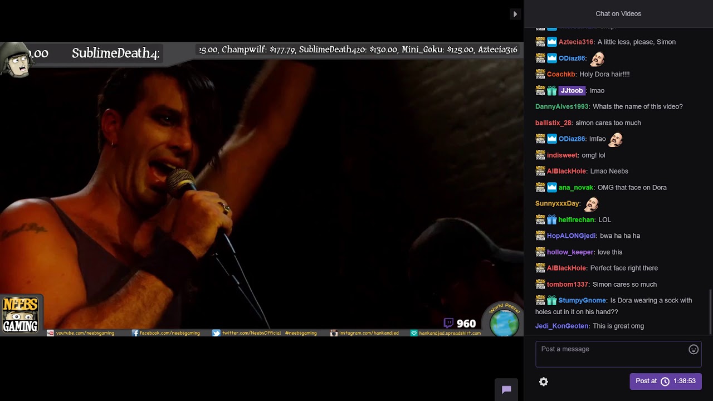Click the gift badge next to StumpyGnome

point(552,300)
